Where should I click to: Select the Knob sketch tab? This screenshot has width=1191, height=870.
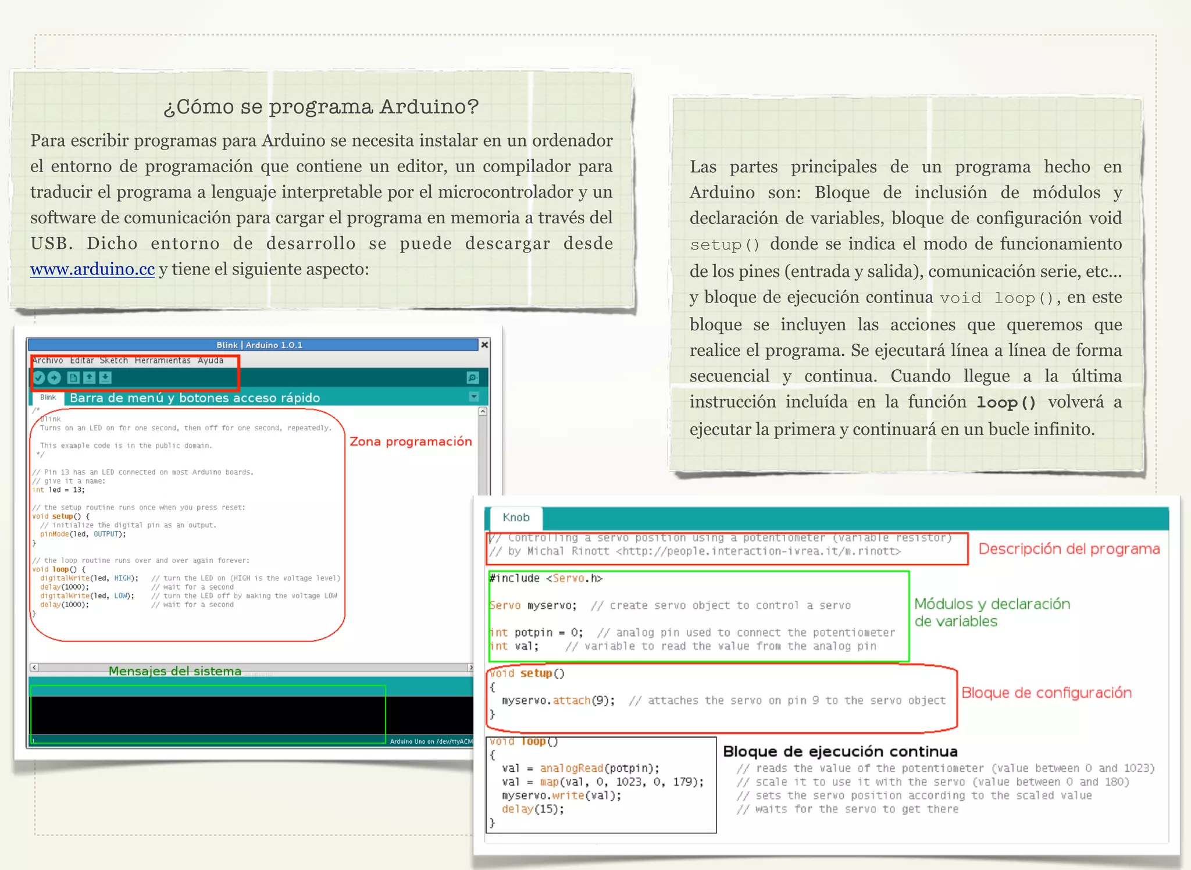516,518
